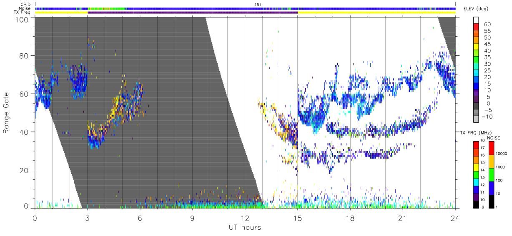Click the green swatch in NOISE colorbar
The height and width of the screenshot is (236, 512).
tap(491, 175)
